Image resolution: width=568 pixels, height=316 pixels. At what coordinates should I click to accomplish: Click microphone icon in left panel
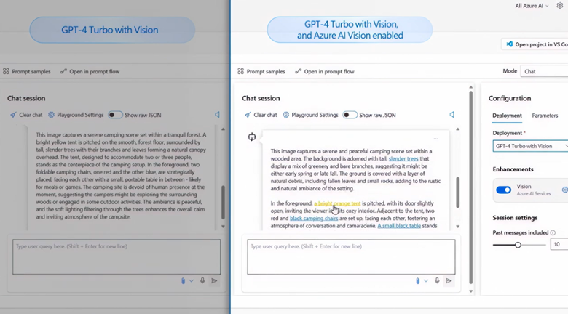[202, 280]
